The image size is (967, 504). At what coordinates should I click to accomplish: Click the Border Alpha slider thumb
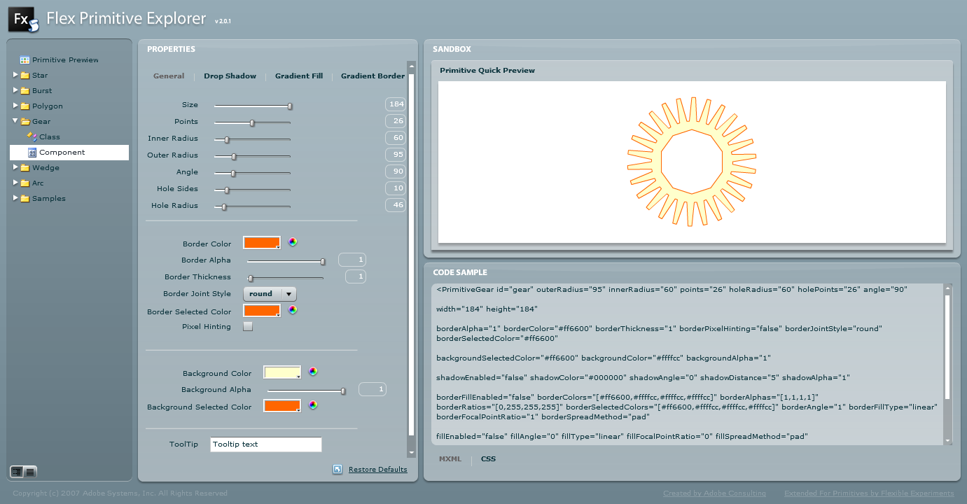(x=323, y=262)
